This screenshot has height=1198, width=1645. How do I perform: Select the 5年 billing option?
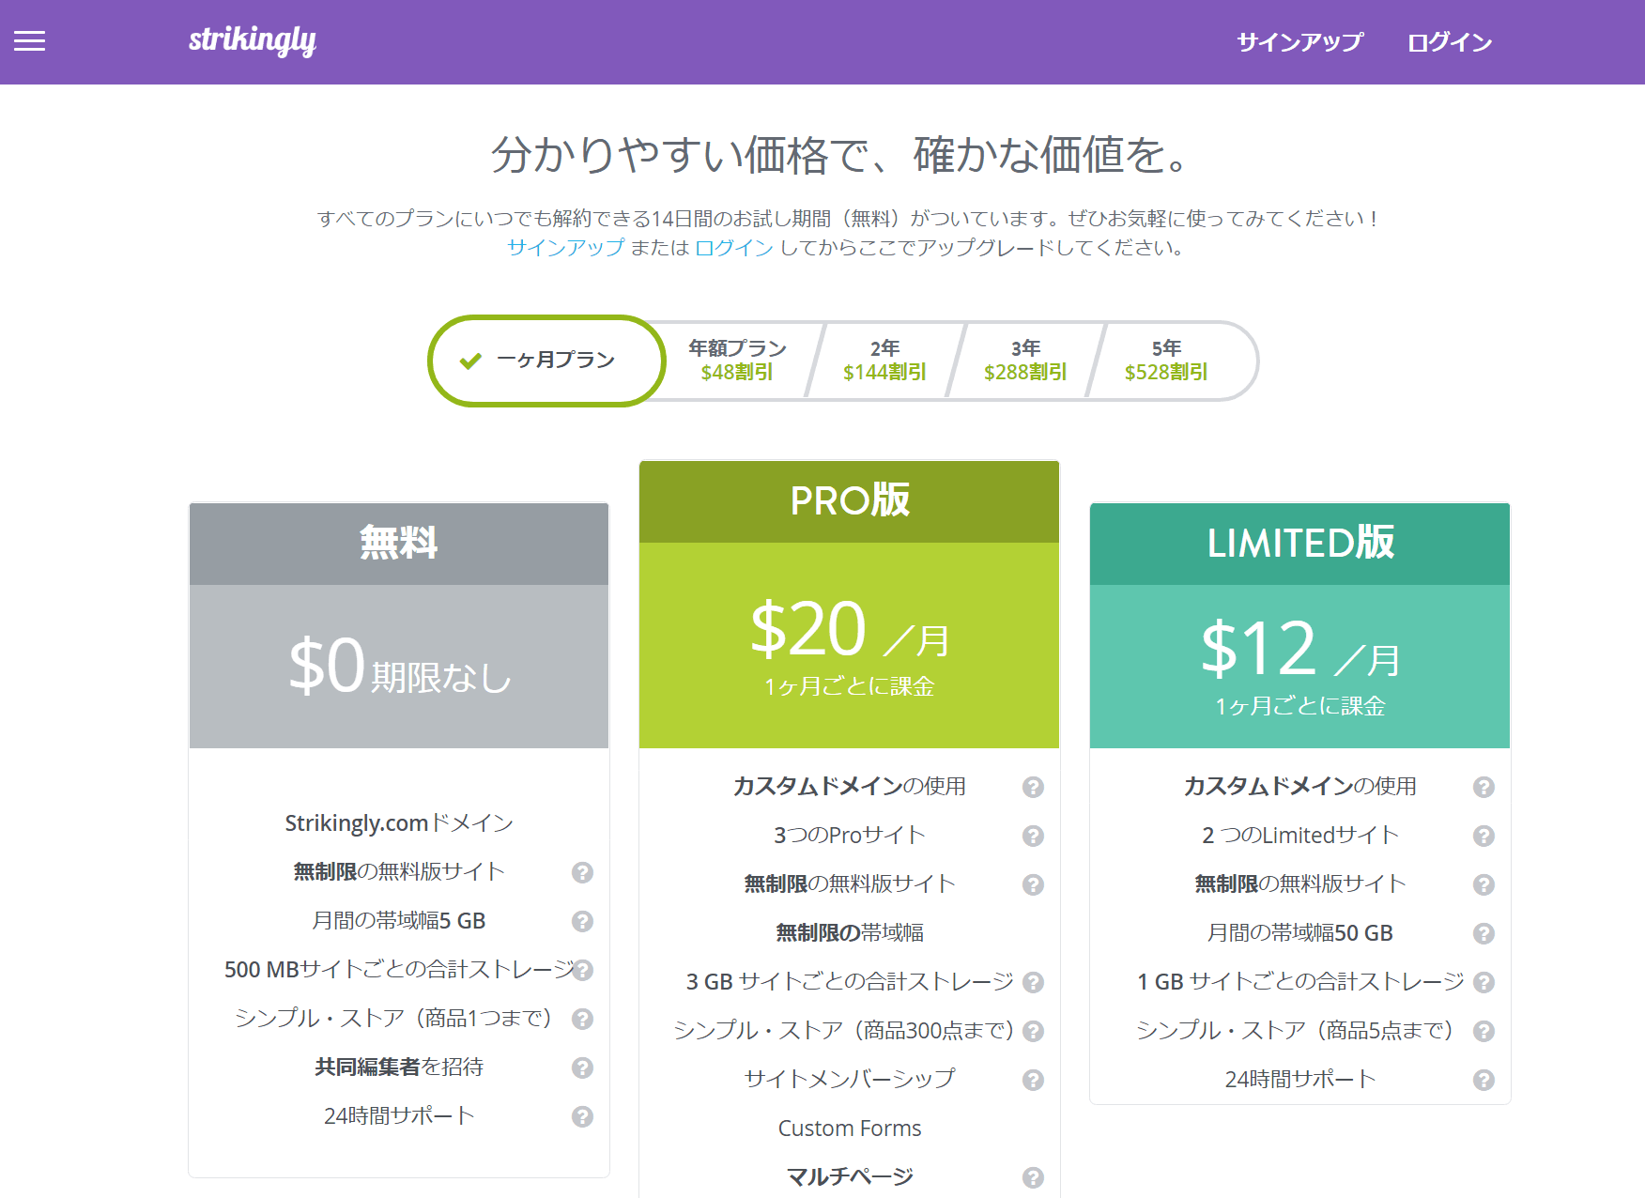point(1166,360)
